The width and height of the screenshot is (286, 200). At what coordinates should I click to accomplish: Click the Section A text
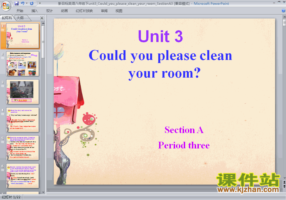click(184, 130)
